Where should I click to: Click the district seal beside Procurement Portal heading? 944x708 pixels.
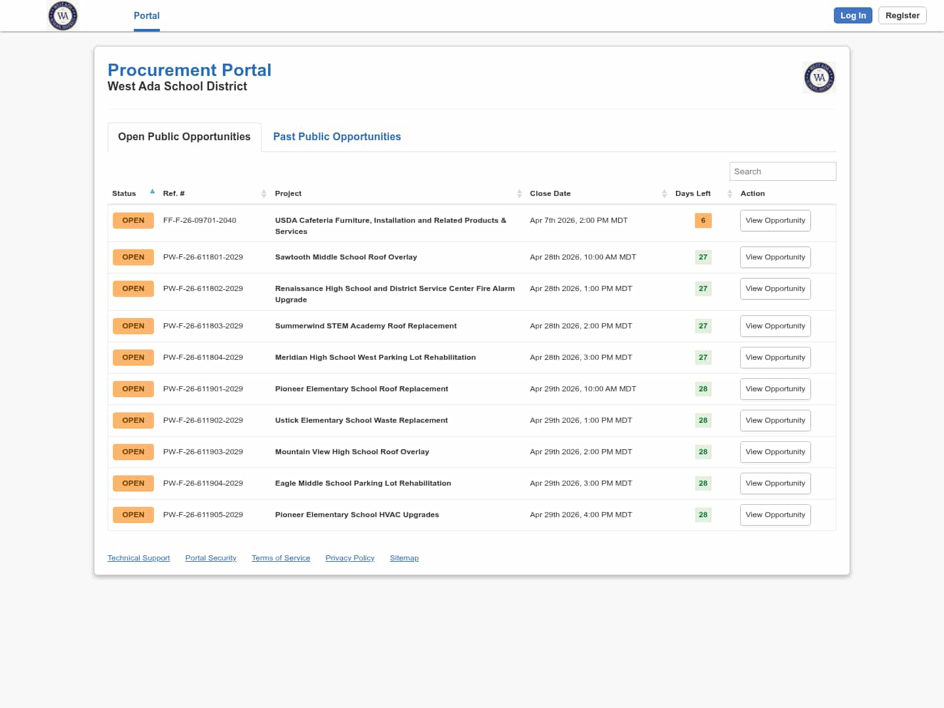pos(819,77)
